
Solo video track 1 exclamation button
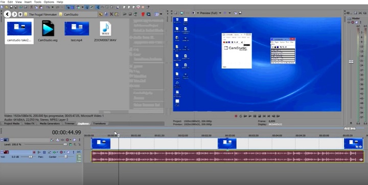pos(80,140)
